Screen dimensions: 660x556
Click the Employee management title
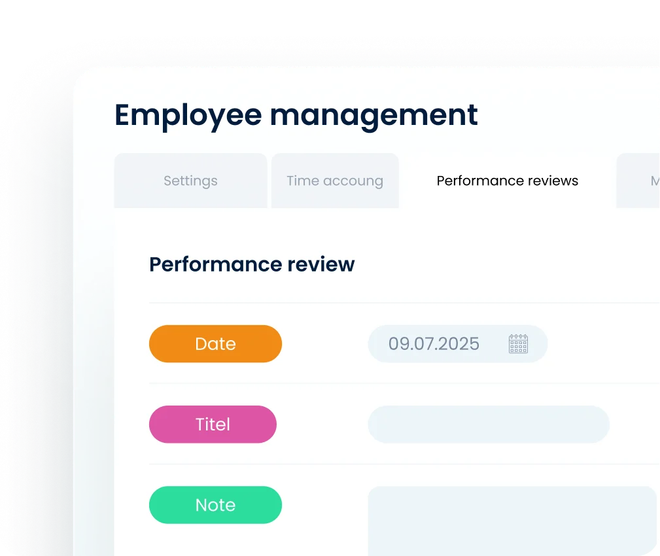point(295,115)
